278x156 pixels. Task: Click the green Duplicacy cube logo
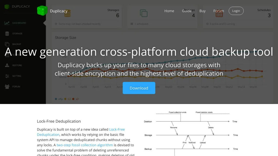click(x=42, y=11)
